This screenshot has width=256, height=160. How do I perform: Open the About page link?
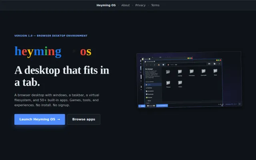pyautogui.click(x=125, y=5)
